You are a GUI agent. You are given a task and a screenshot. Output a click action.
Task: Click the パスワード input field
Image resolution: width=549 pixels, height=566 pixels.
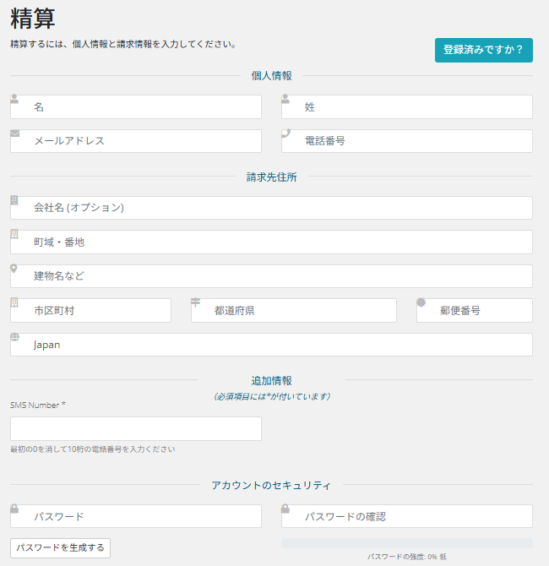[136, 516]
